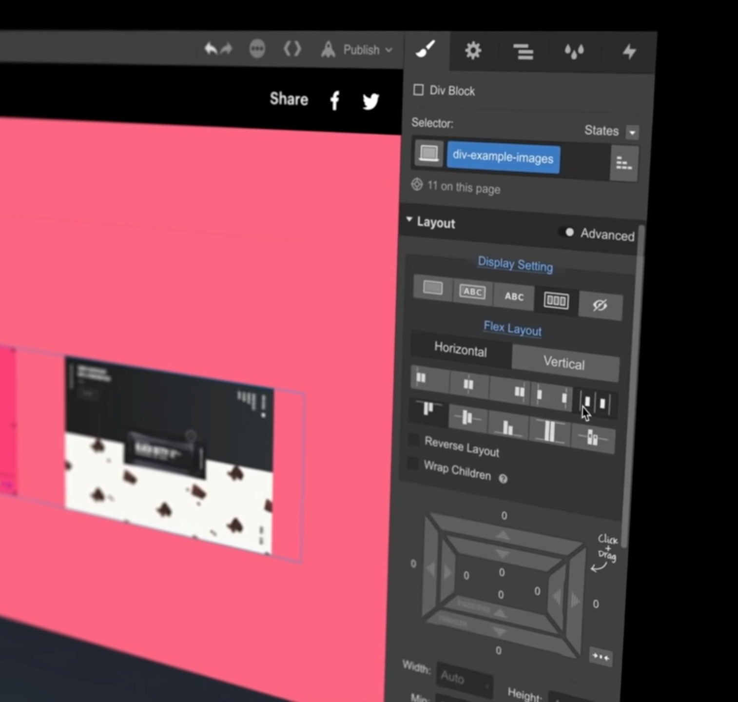Set display to inline-block

pos(472,292)
